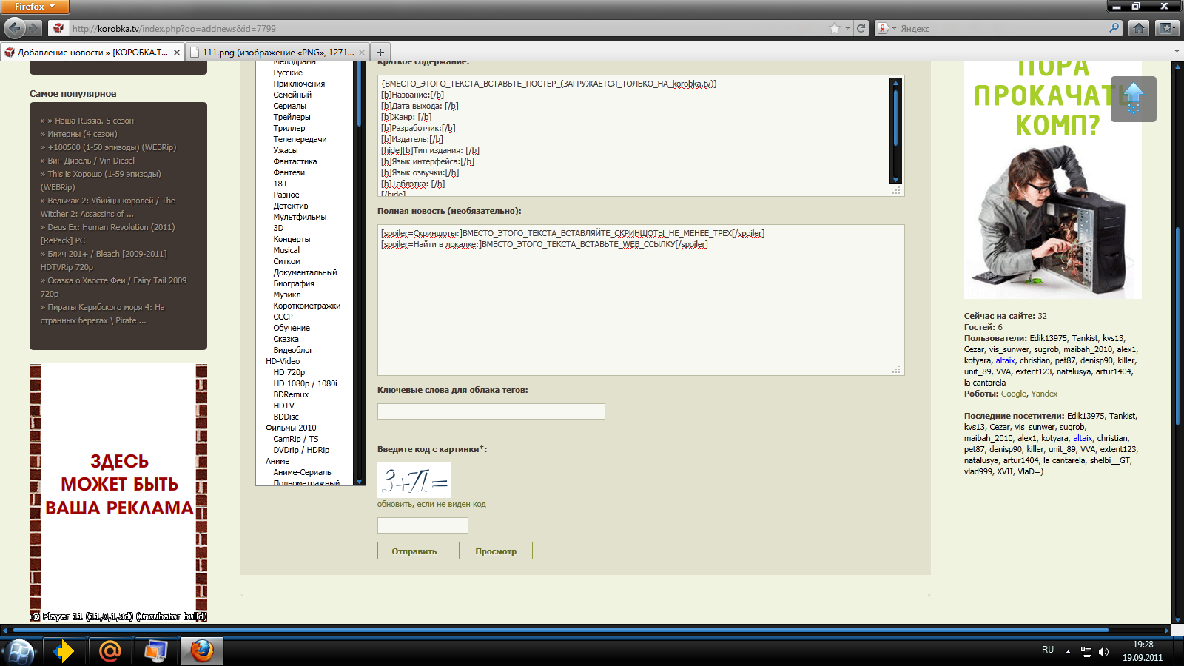Open the Windows Start menu
The image size is (1184, 666).
(x=20, y=651)
